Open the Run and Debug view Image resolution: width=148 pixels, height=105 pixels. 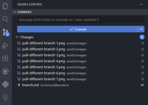[5, 45]
